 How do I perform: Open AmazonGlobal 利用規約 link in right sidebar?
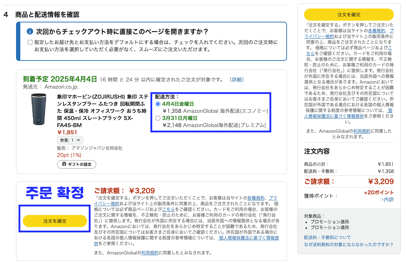pyautogui.click(x=362, y=131)
